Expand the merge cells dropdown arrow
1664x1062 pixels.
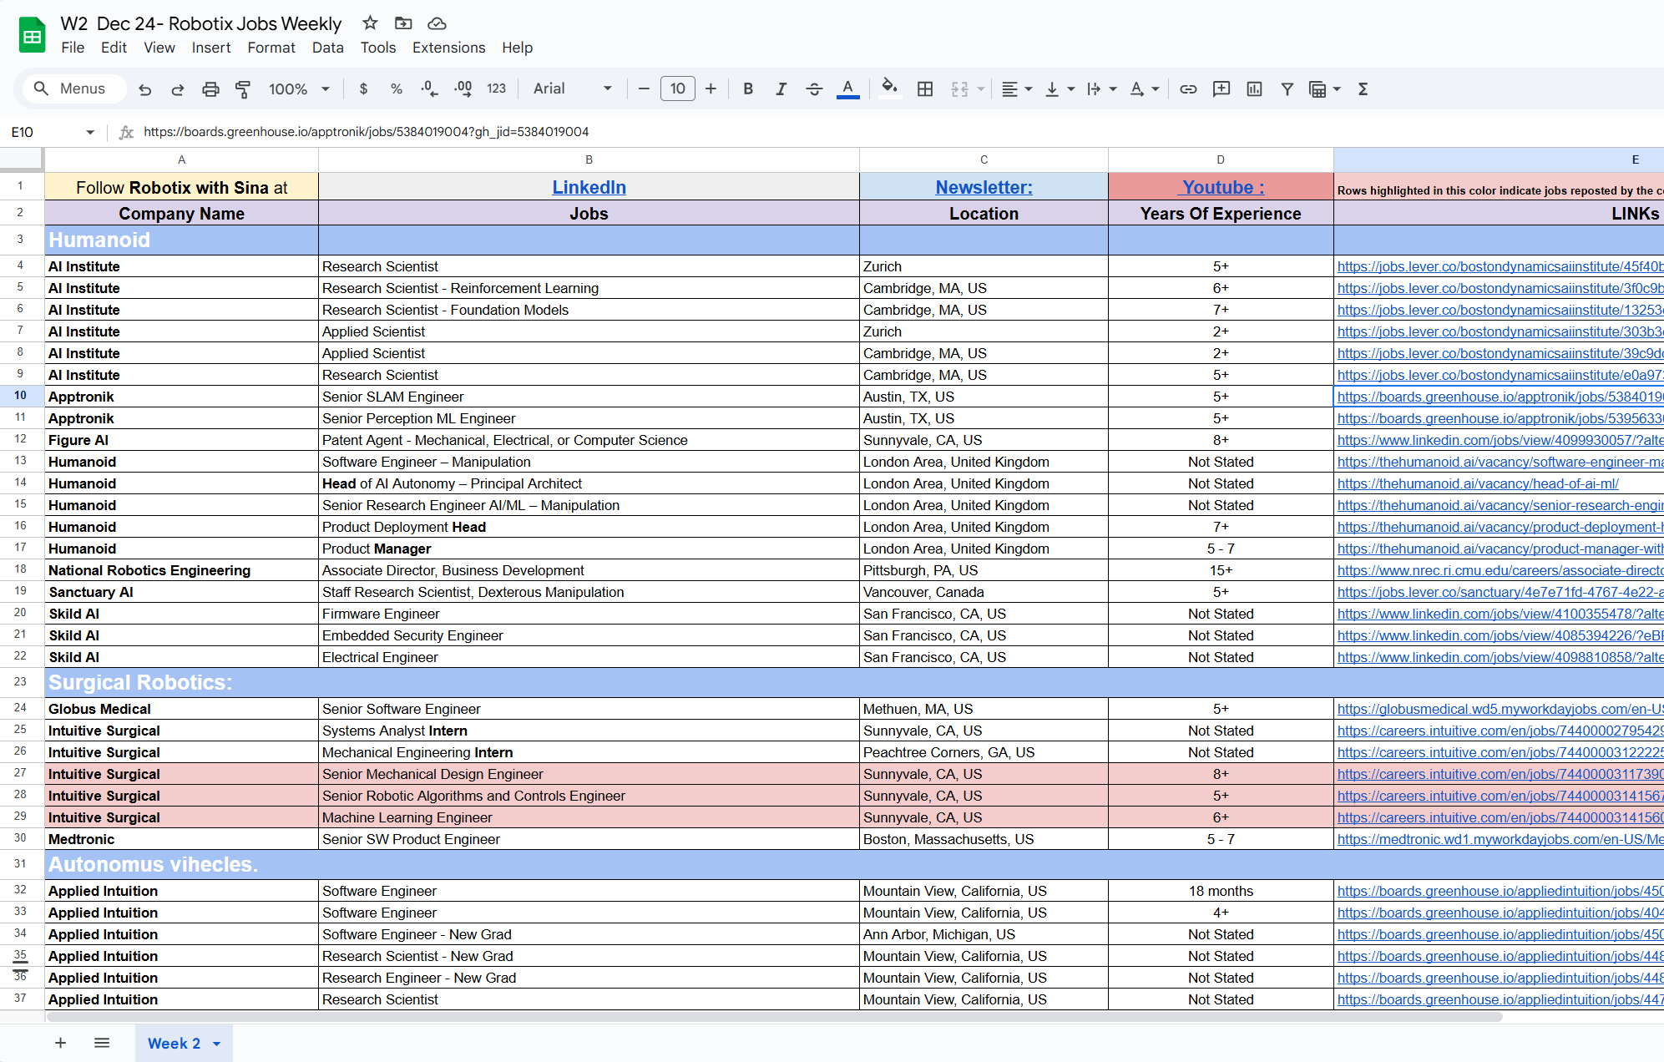pyautogui.click(x=981, y=89)
